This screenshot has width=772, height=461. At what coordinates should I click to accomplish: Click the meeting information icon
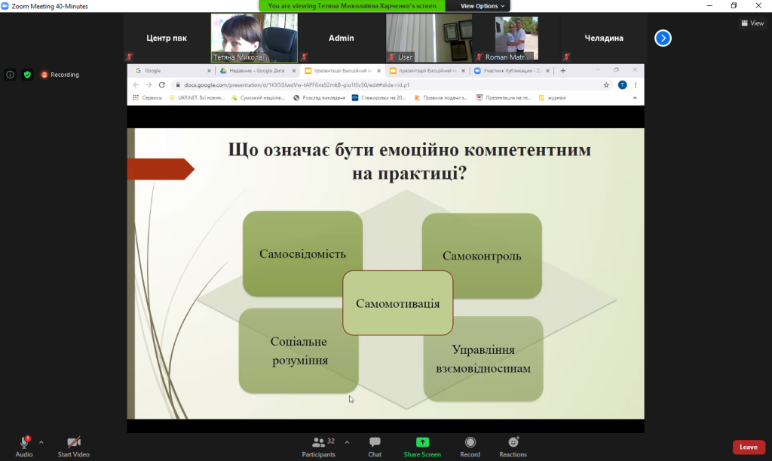(x=11, y=75)
